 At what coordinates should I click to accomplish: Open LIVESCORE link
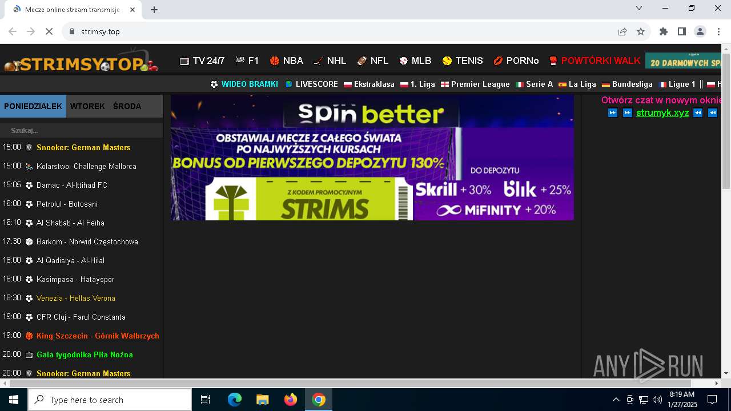point(311,84)
